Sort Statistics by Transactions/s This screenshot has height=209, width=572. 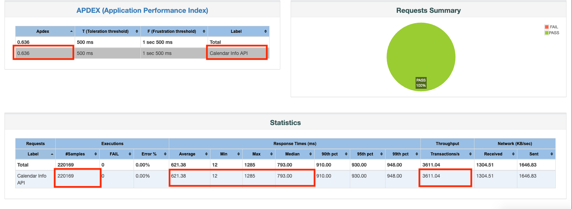[447, 154]
